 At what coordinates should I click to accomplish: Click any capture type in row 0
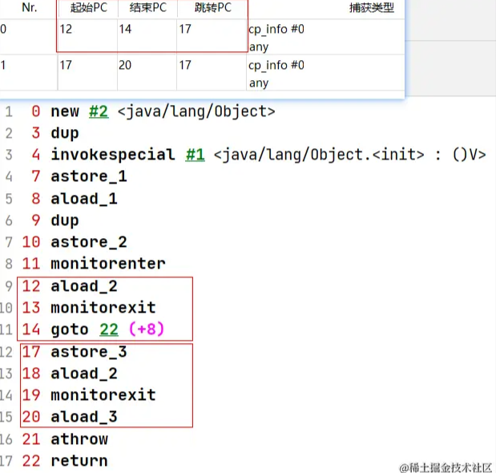(259, 46)
